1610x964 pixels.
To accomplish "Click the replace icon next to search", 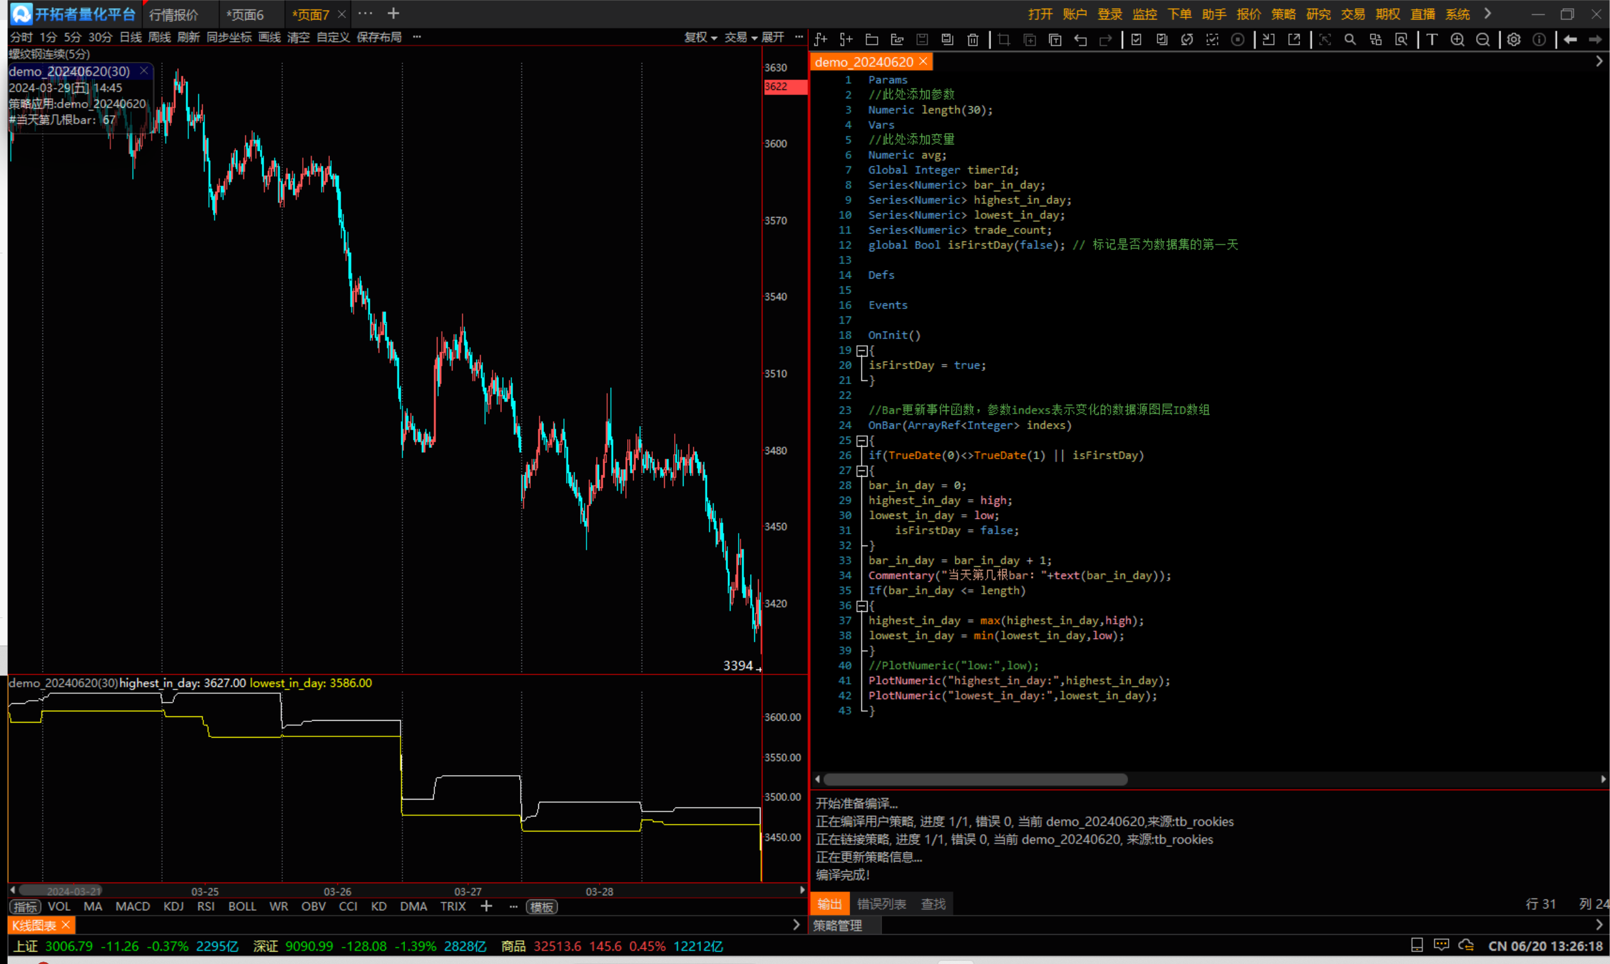I will [1375, 39].
